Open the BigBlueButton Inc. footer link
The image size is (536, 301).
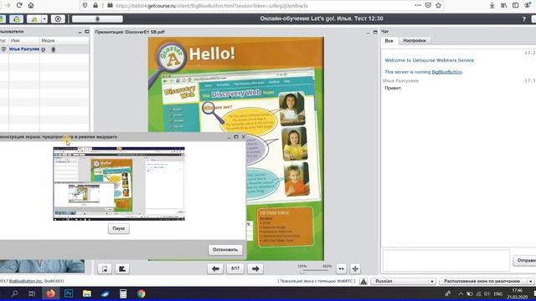(26, 281)
